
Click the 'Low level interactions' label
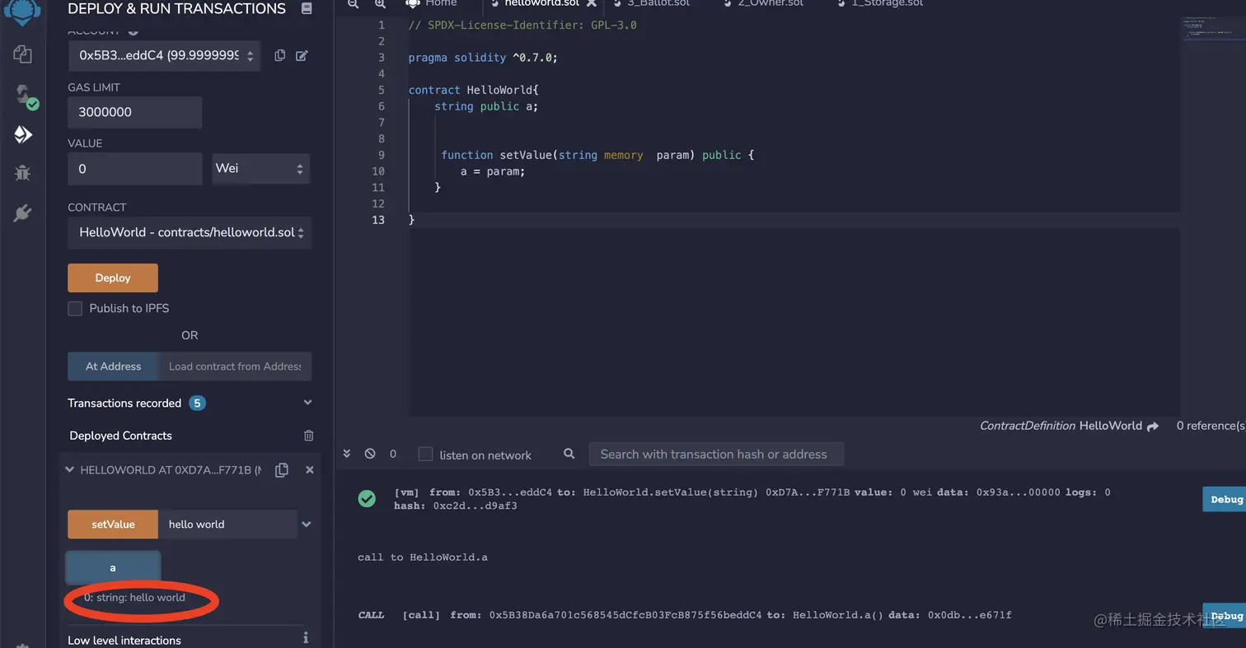click(x=124, y=640)
